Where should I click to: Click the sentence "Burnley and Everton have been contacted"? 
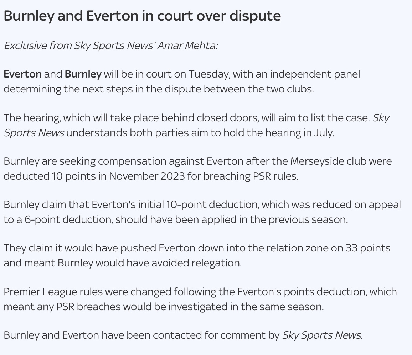click(143, 335)
